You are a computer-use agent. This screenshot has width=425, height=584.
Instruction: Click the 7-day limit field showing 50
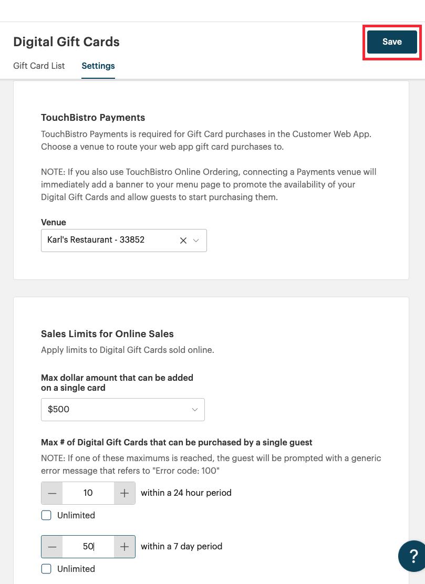click(88, 546)
